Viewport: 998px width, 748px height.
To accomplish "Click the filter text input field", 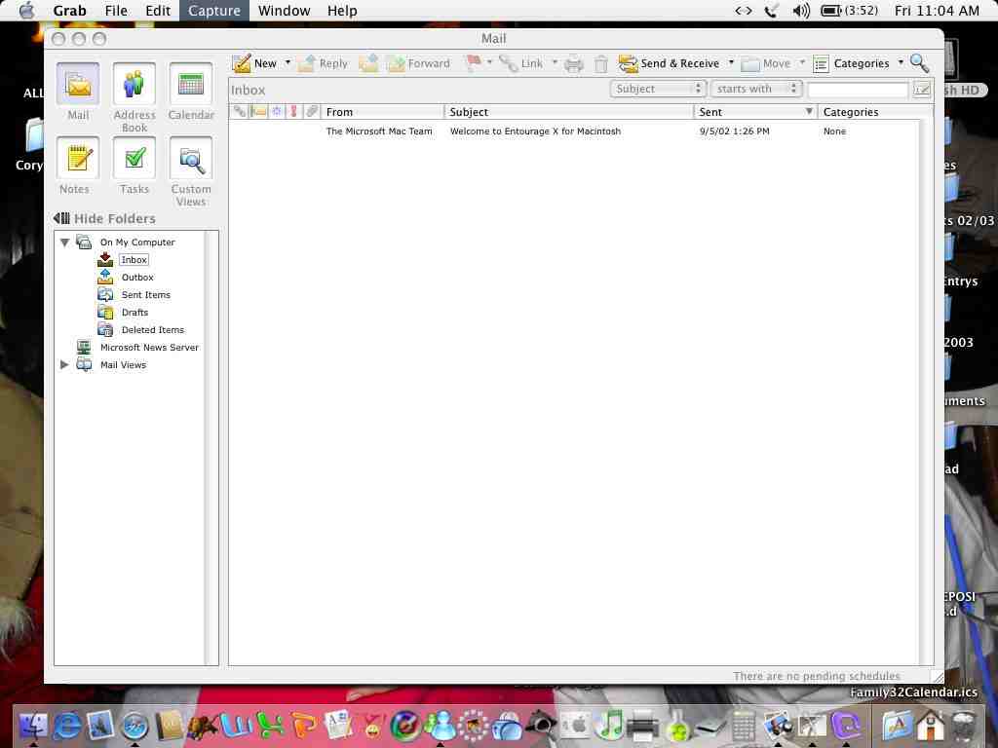I will pos(858,90).
